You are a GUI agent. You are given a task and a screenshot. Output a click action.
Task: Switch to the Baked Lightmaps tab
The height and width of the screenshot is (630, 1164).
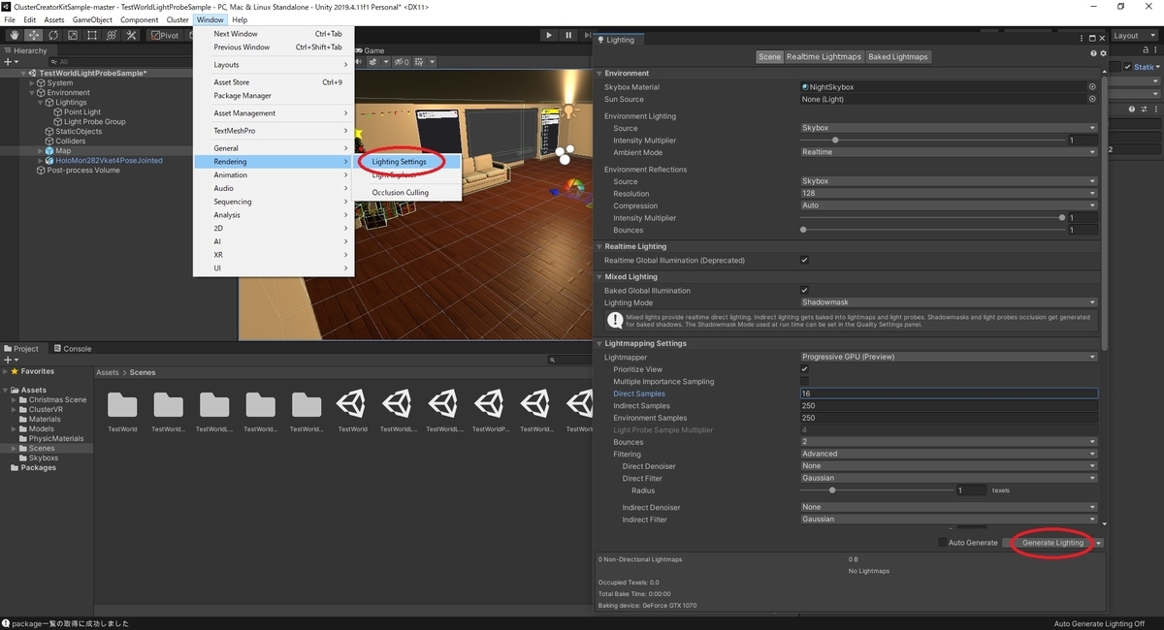pyautogui.click(x=897, y=56)
